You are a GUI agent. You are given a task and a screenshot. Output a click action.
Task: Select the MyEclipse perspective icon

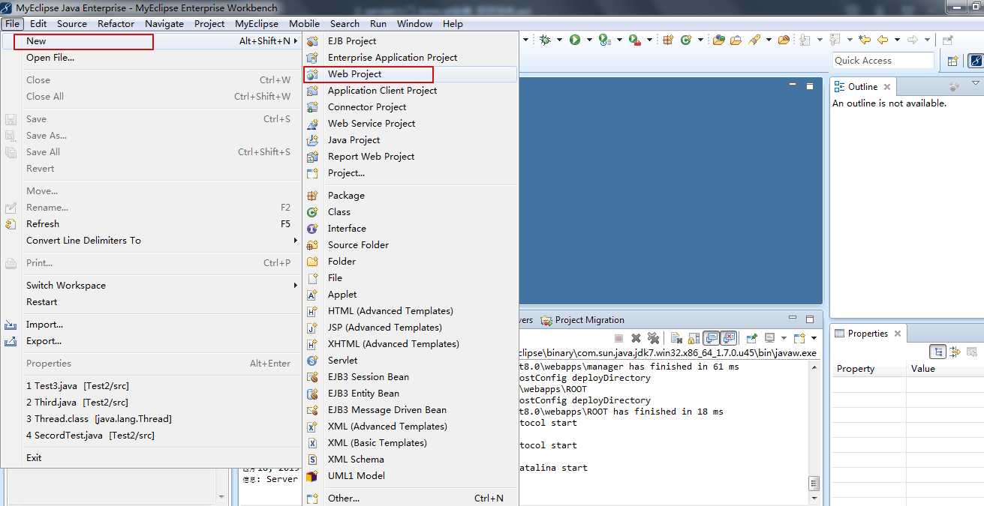point(975,61)
